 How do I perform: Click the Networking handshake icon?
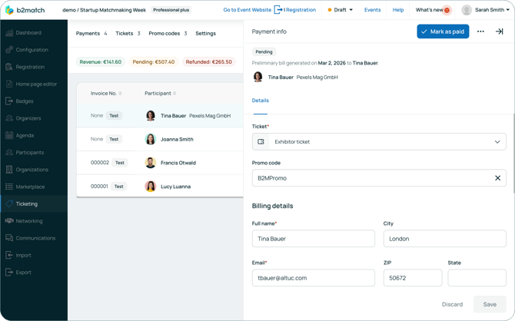coord(9,220)
